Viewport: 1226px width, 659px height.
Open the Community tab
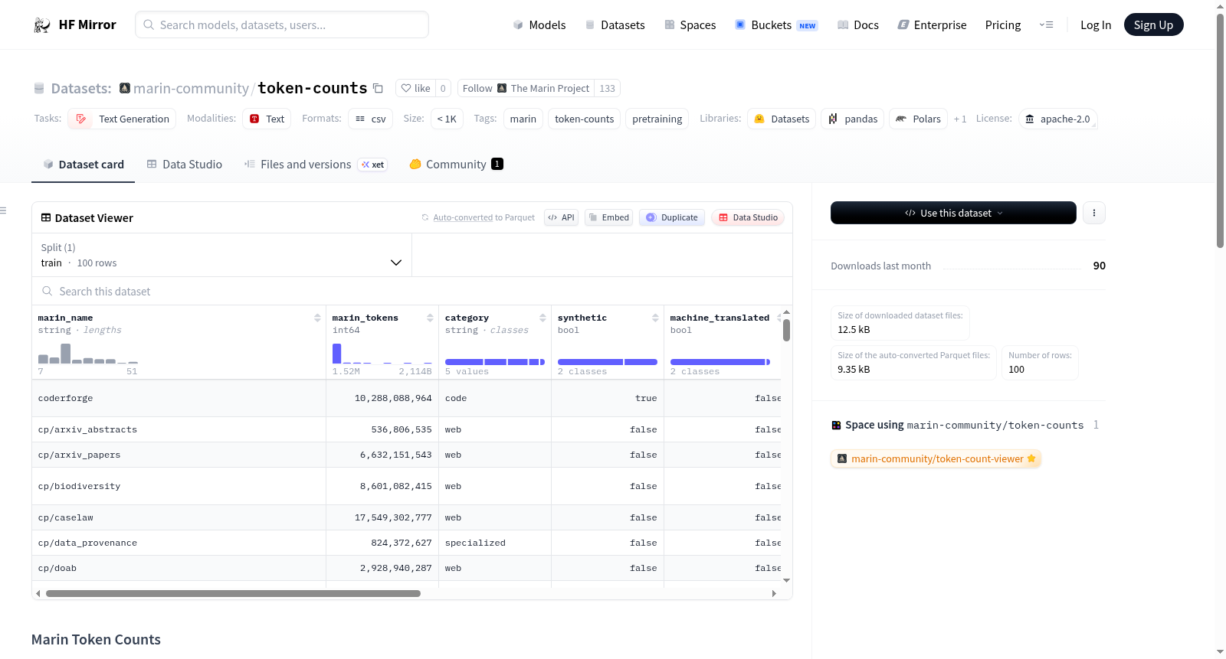point(457,165)
